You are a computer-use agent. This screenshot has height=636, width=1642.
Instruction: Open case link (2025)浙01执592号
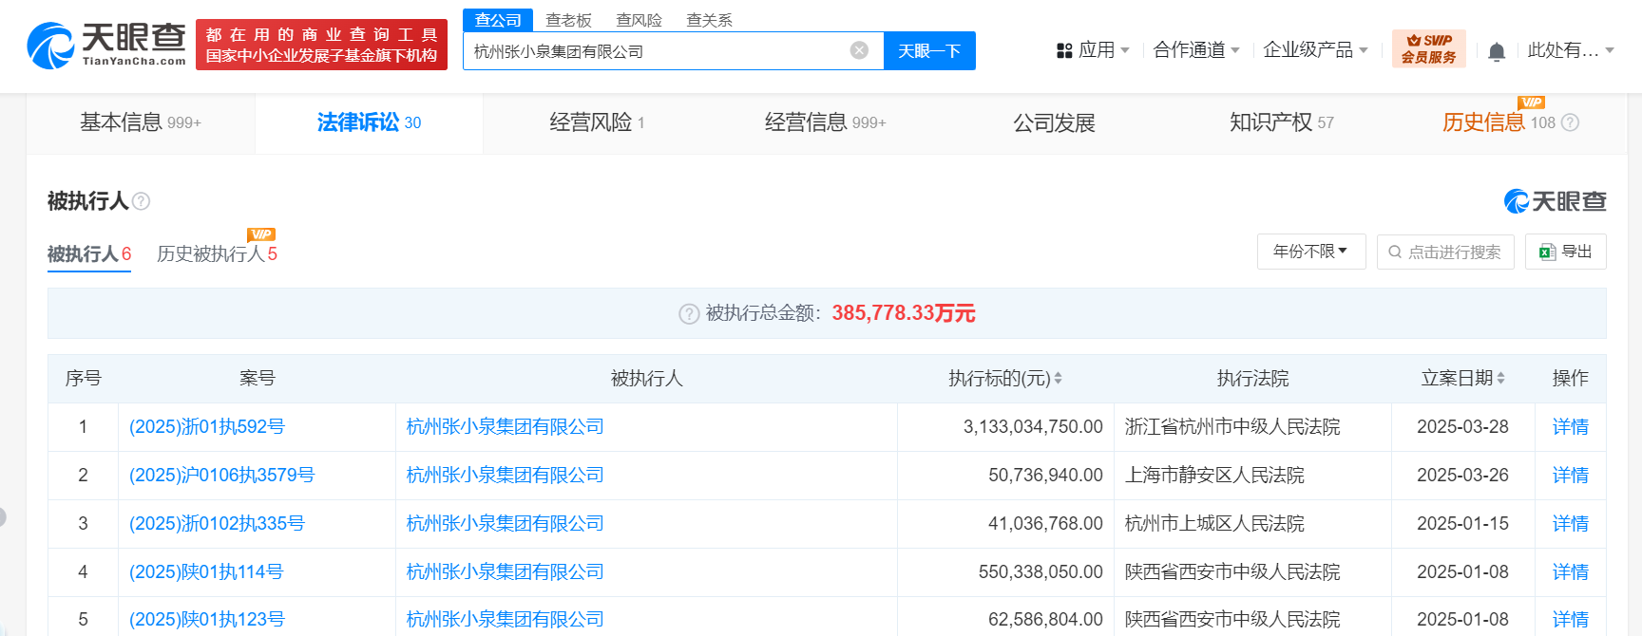(207, 427)
